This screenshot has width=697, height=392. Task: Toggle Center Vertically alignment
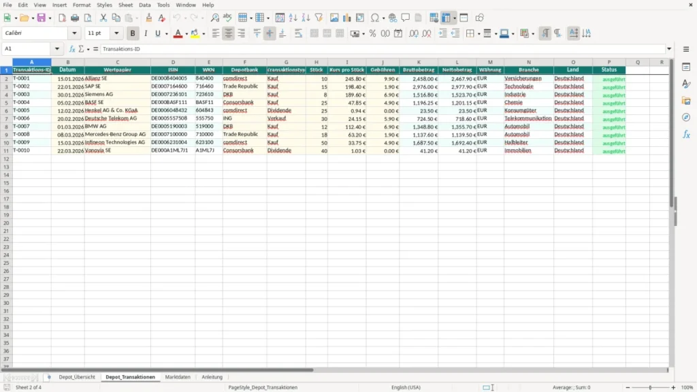[270, 33]
